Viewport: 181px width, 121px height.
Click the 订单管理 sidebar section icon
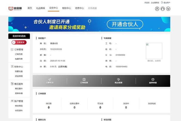[12, 49]
